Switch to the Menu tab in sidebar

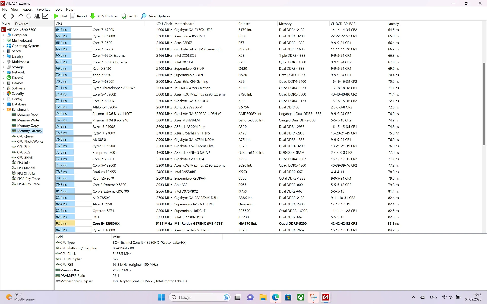(x=6, y=23)
